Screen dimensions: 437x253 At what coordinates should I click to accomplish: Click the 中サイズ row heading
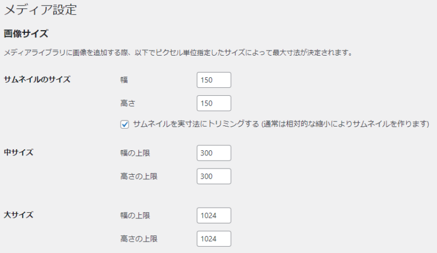pyautogui.click(x=19, y=153)
